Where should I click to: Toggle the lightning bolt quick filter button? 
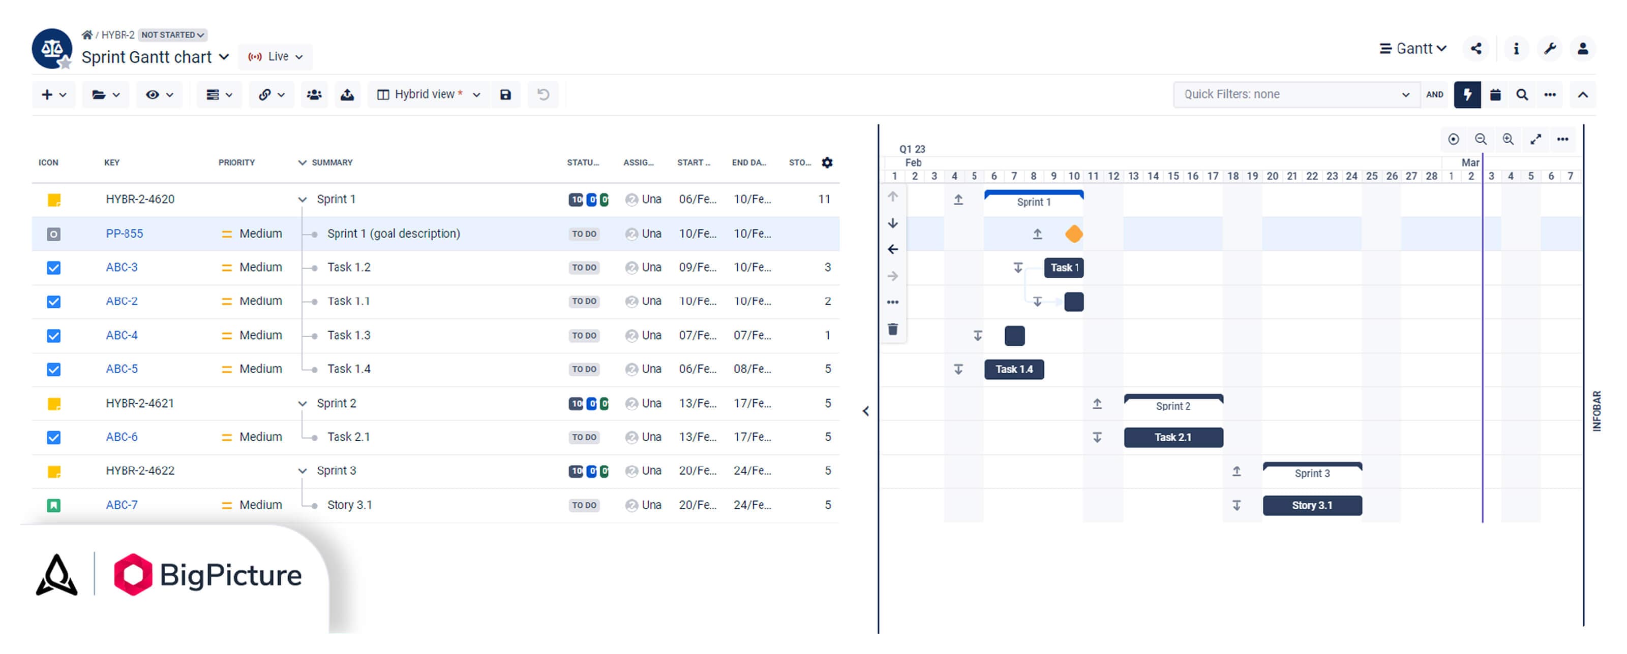pos(1467,94)
